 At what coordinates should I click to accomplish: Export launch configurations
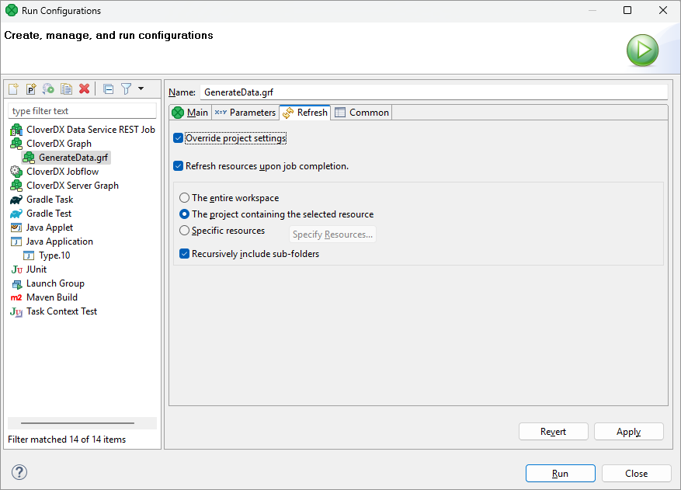click(48, 89)
